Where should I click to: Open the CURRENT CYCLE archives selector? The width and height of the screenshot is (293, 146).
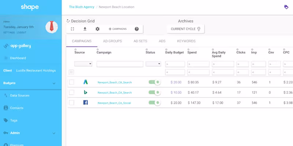(x=186, y=29)
